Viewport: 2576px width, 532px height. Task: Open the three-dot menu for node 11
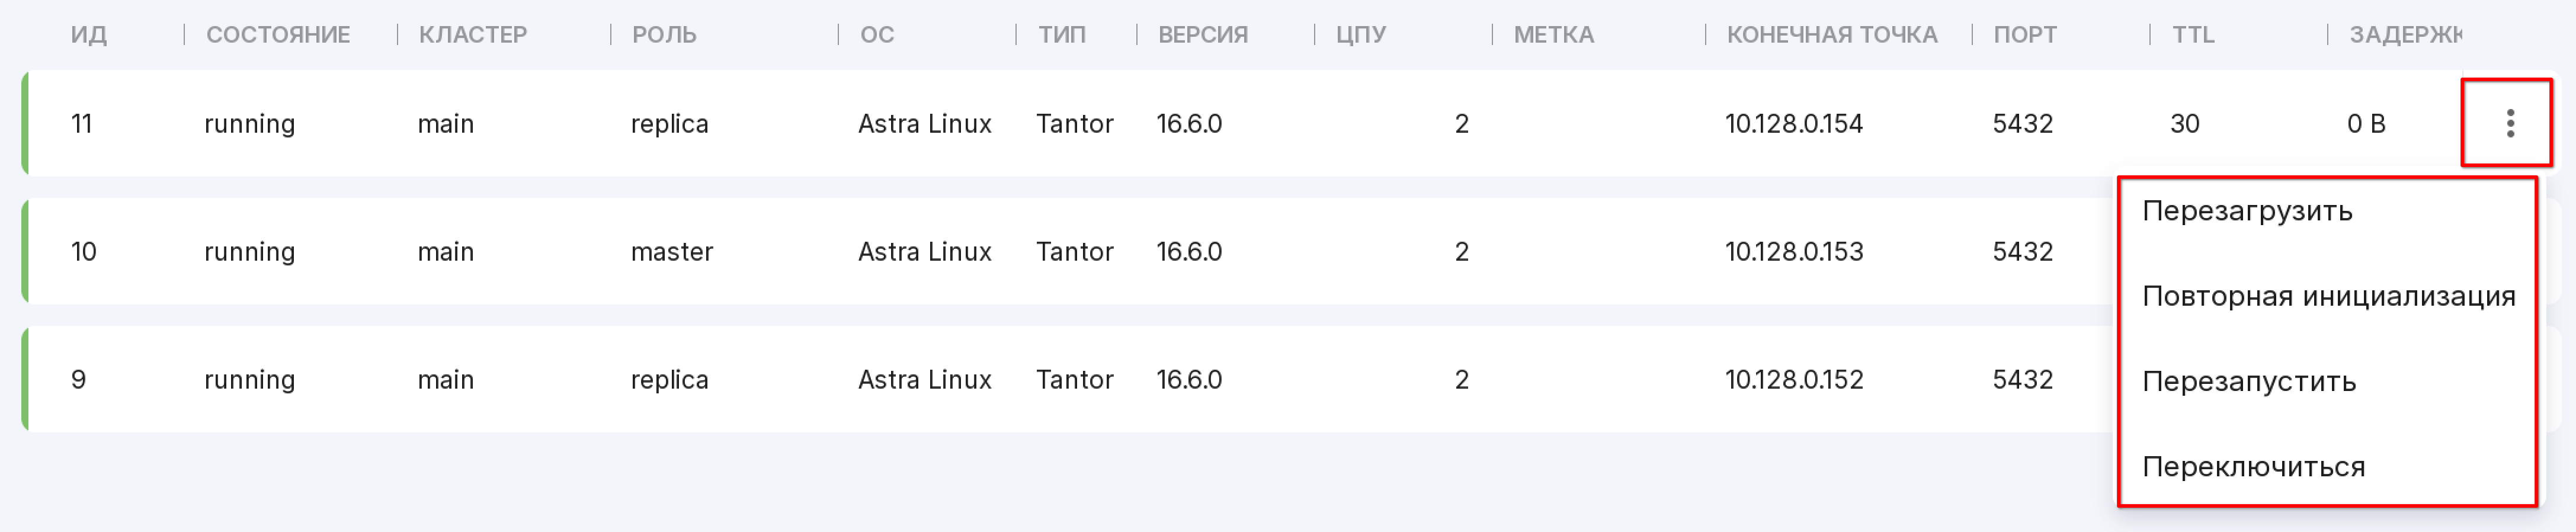point(2509,123)
